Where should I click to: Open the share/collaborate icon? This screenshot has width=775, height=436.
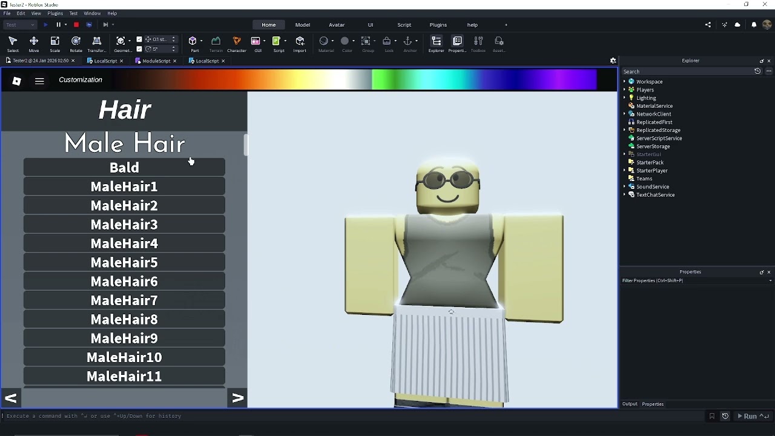708,25
